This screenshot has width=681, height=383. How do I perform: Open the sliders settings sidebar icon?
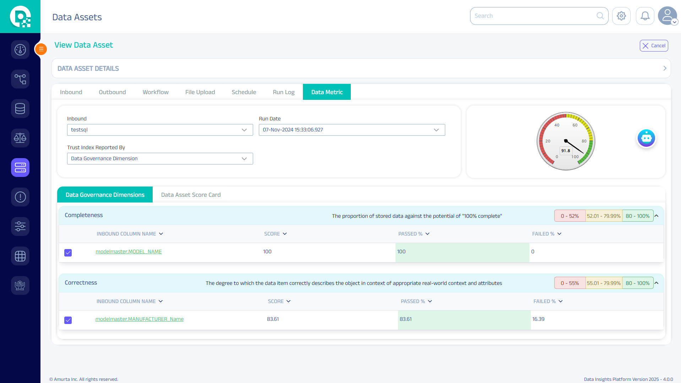click(20, 226)
